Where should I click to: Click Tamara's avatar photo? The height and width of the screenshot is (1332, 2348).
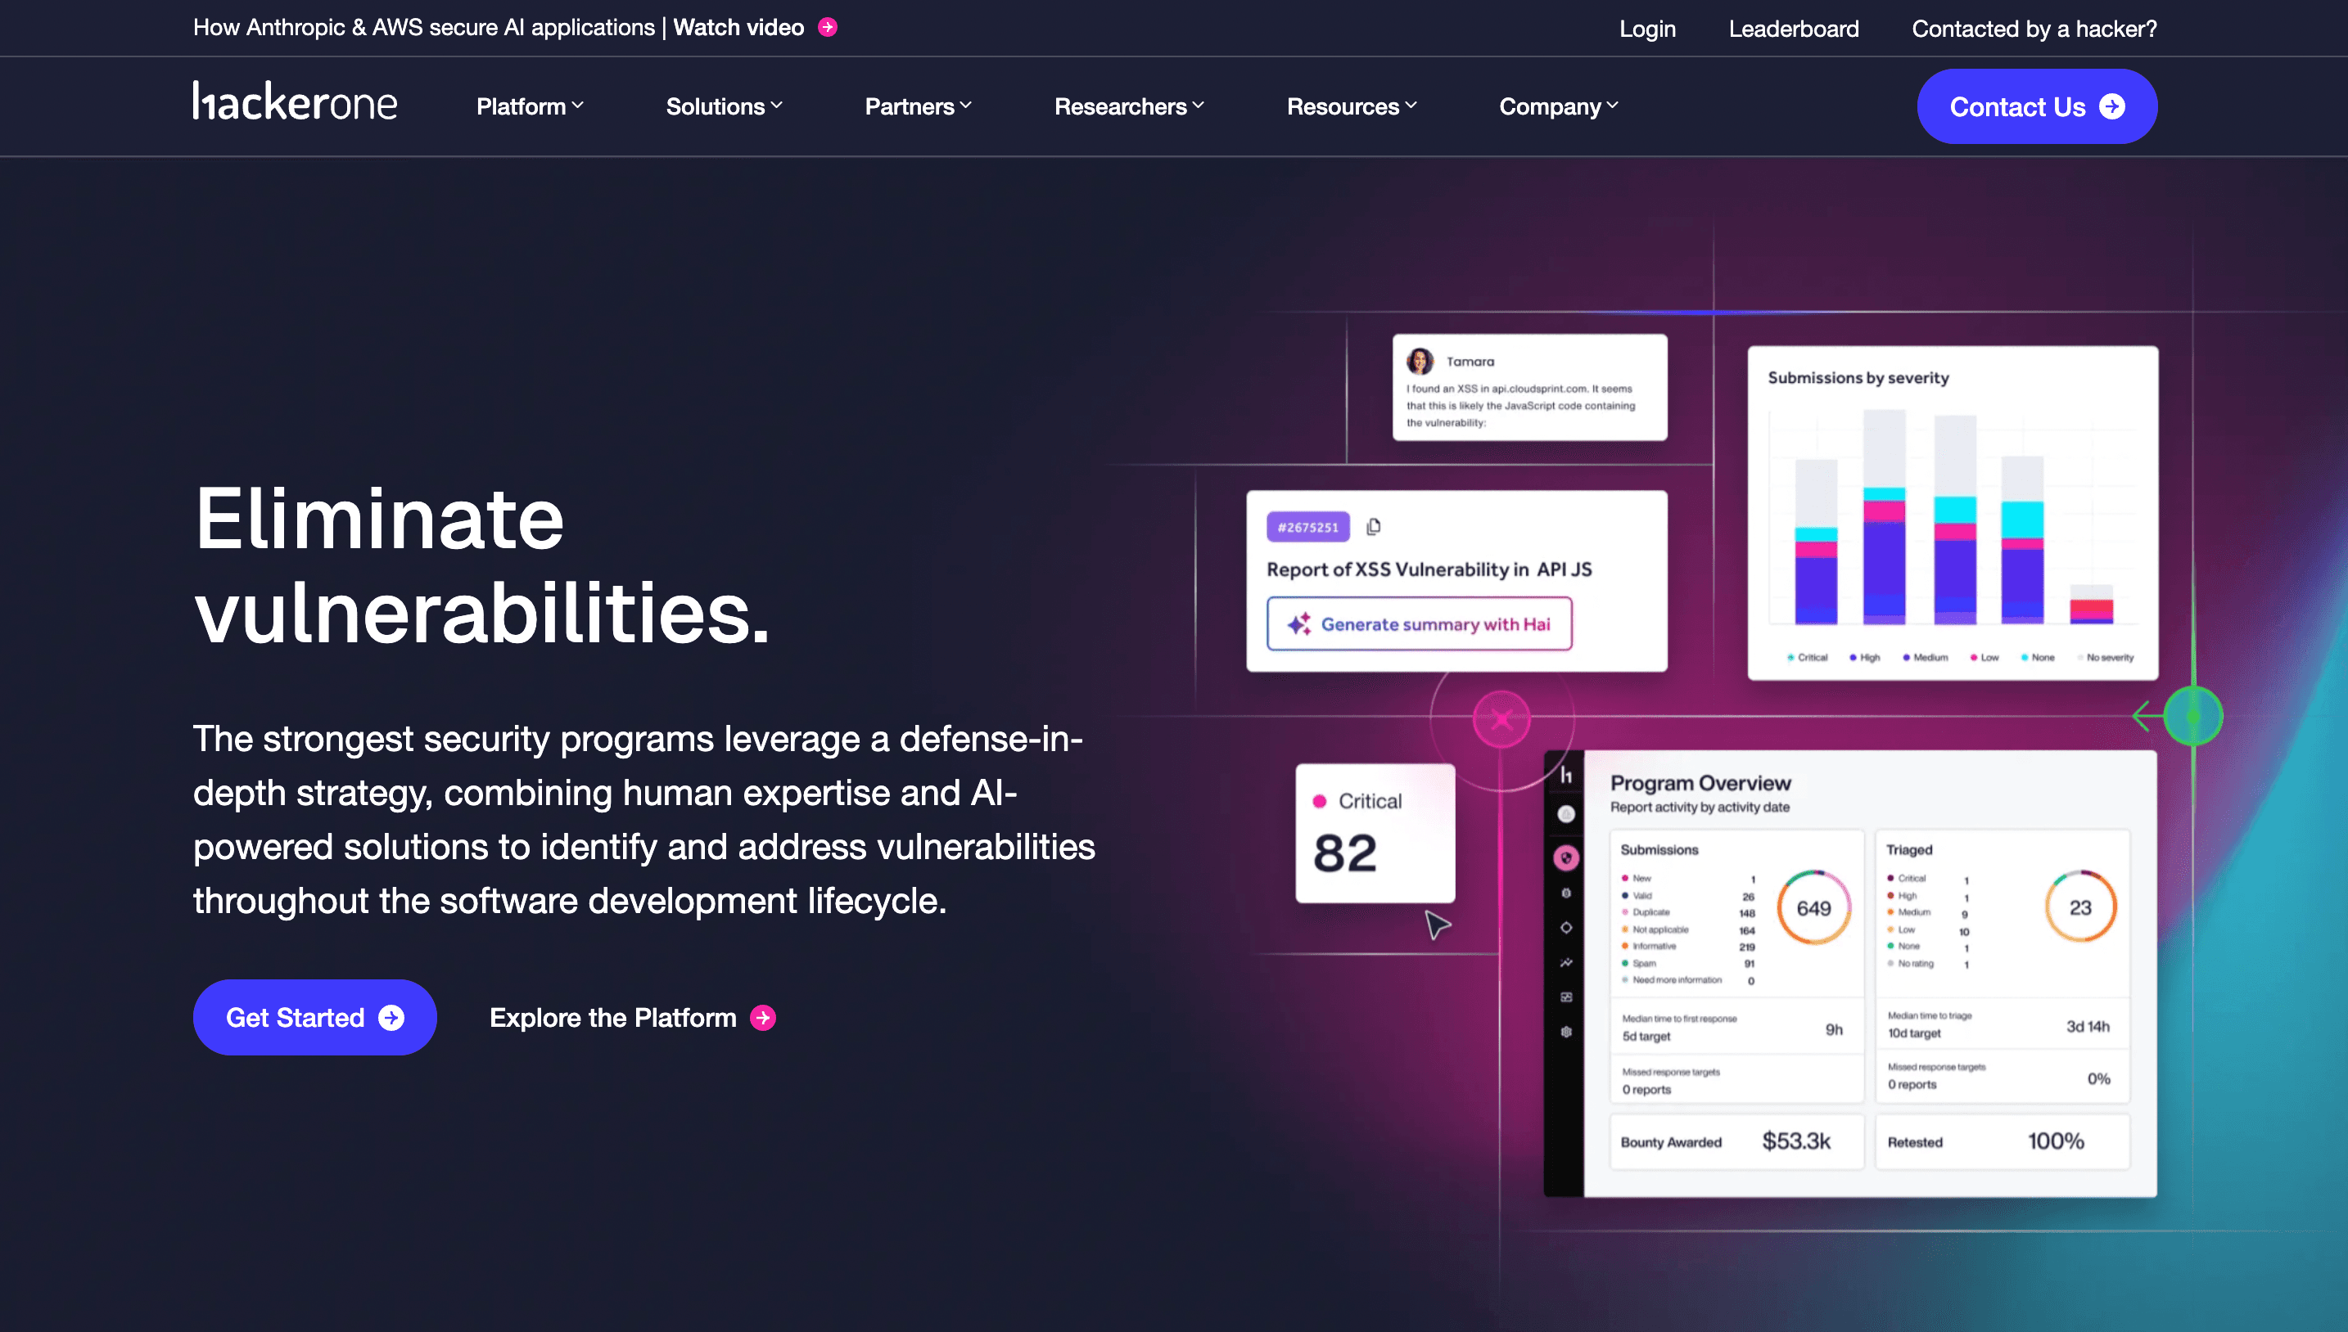(x=1420, y=362)
